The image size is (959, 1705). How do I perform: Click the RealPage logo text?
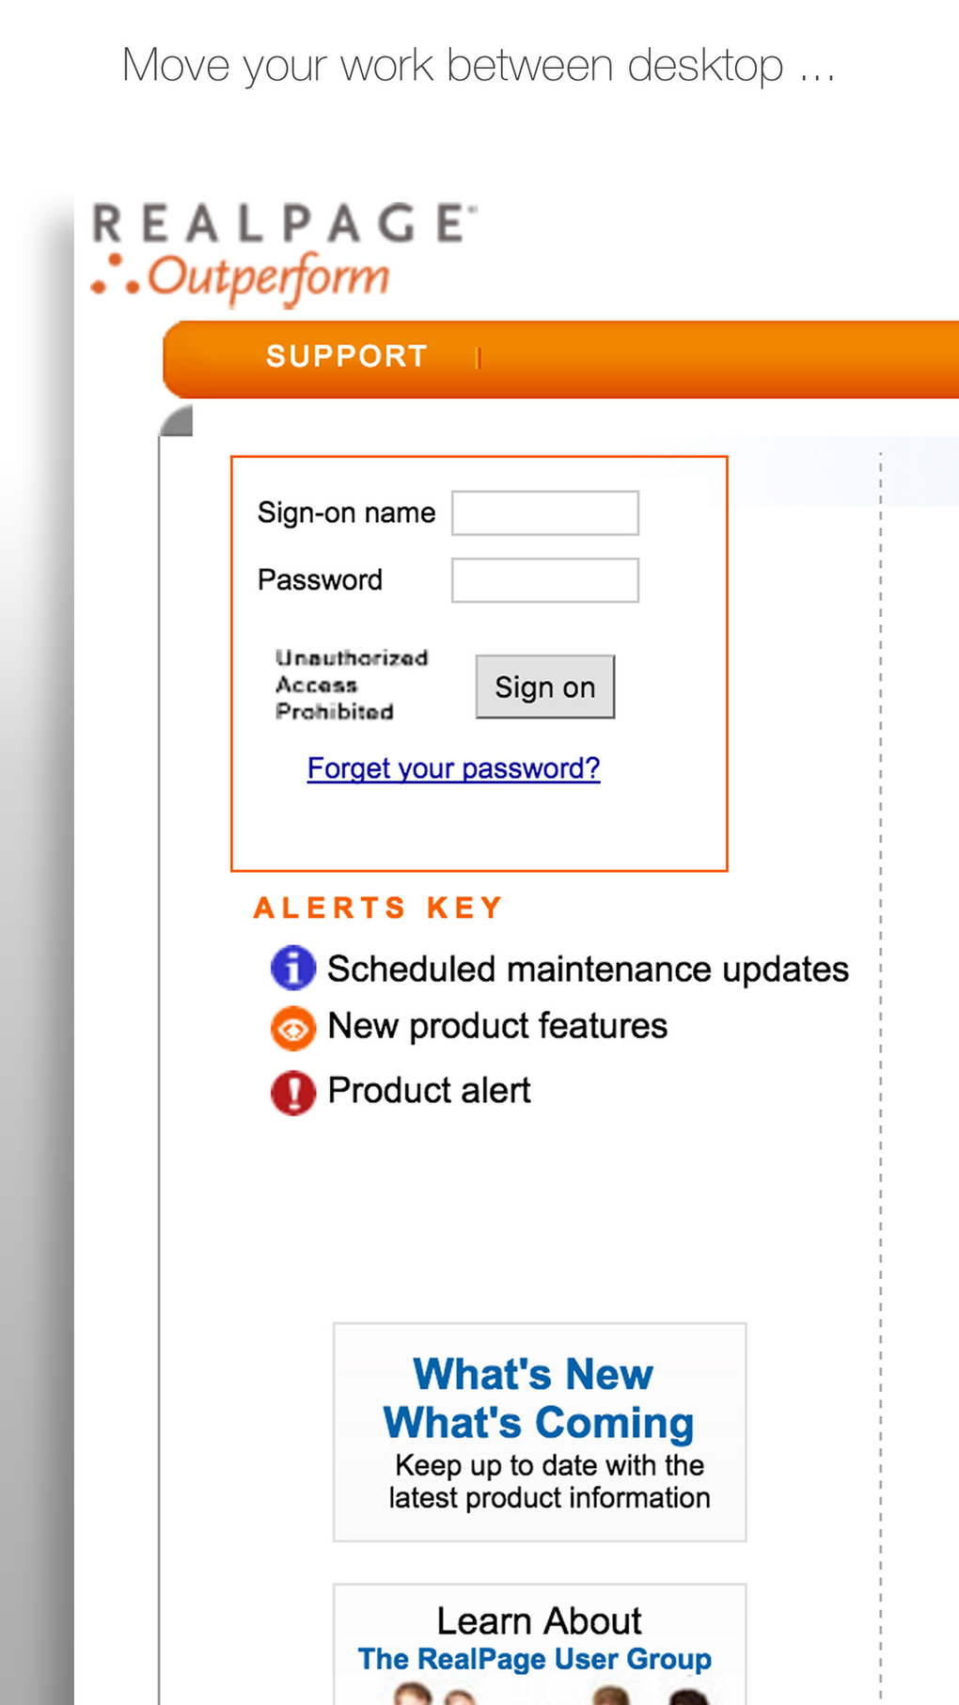[284, 224]
